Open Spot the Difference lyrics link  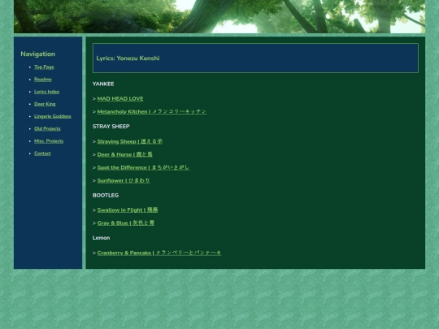[143, 167]
